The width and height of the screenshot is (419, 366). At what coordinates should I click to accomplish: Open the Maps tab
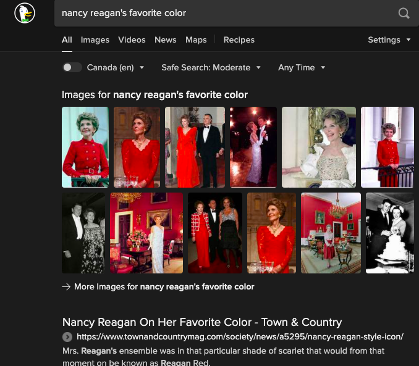[x=196, y=40]
